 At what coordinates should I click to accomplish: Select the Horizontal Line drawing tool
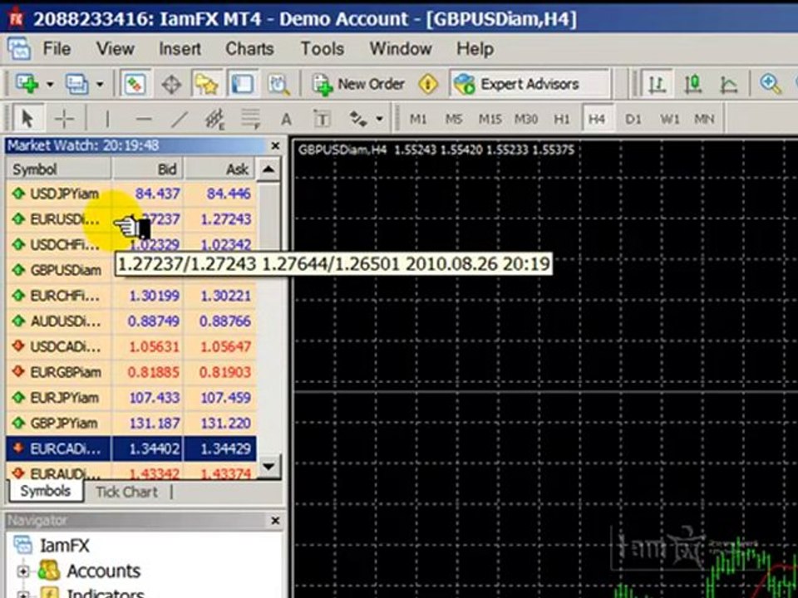144,119
